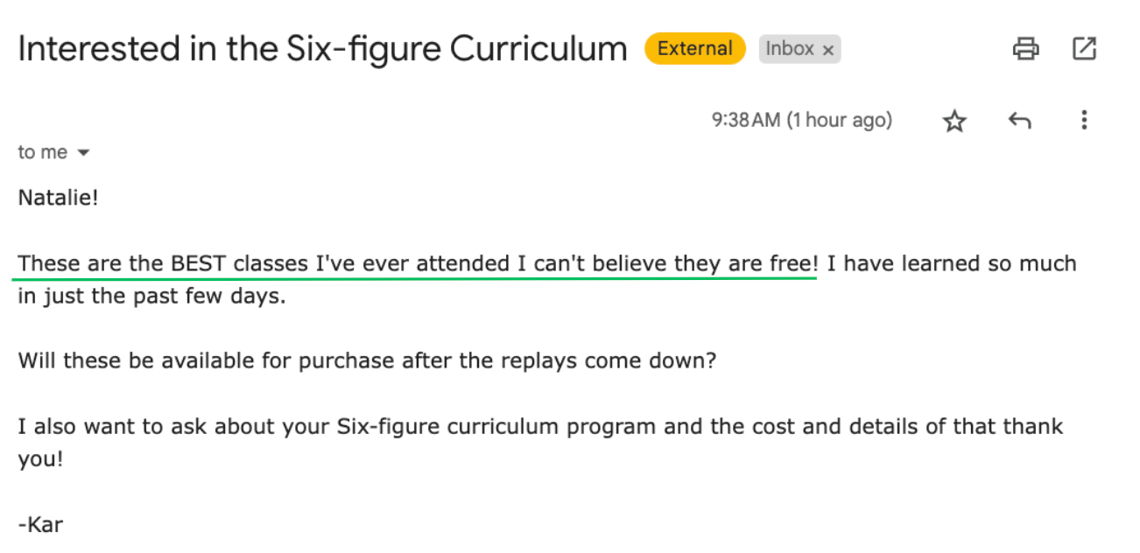Click the yellow External label

coord(694,49)
